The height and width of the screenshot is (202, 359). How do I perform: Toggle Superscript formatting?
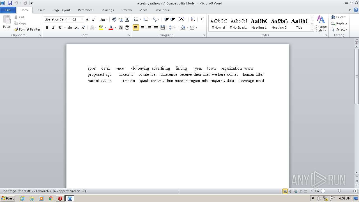(83, 27)
